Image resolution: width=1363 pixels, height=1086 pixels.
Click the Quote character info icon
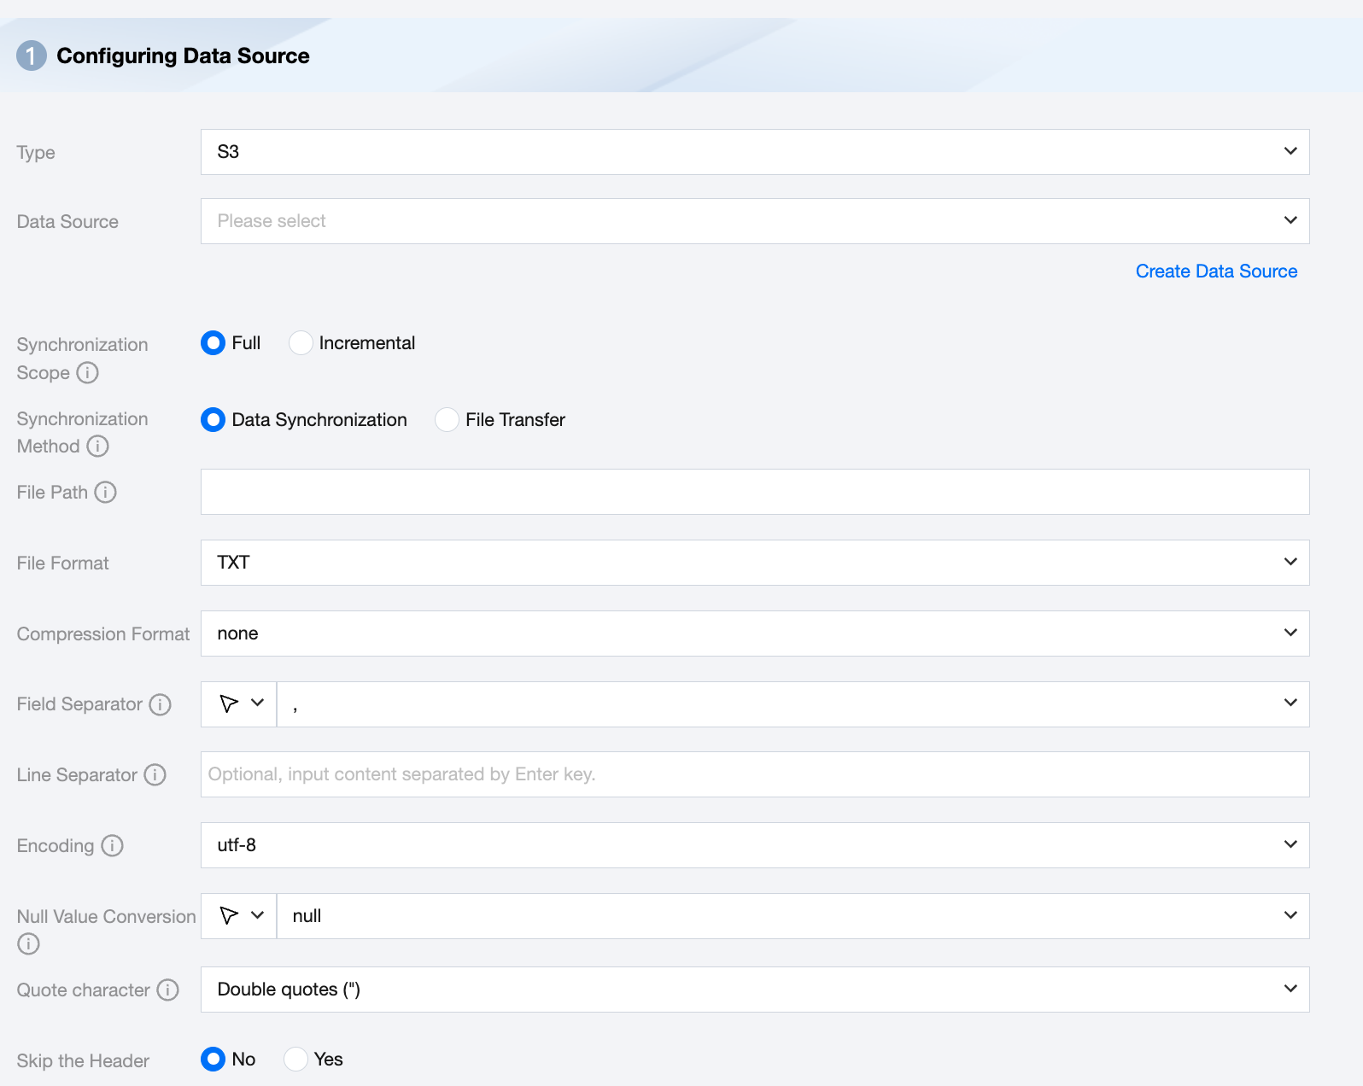coord(167,990)
